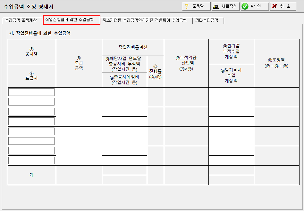This screenshot has width=304, height=211.
Task: Click second row 총공사예정비 cell
Action: (124, 121)
